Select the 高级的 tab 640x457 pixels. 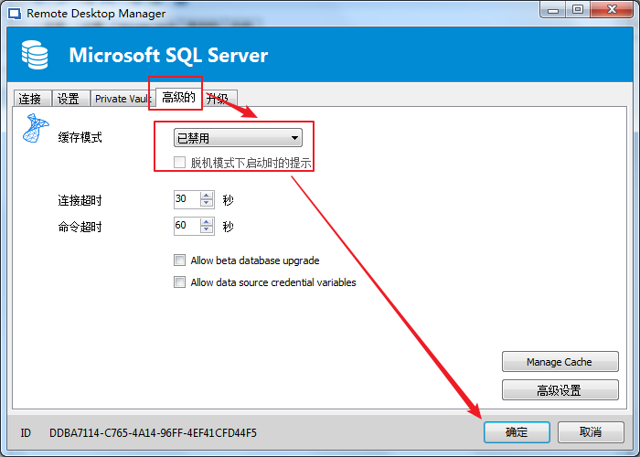point(179,98)
